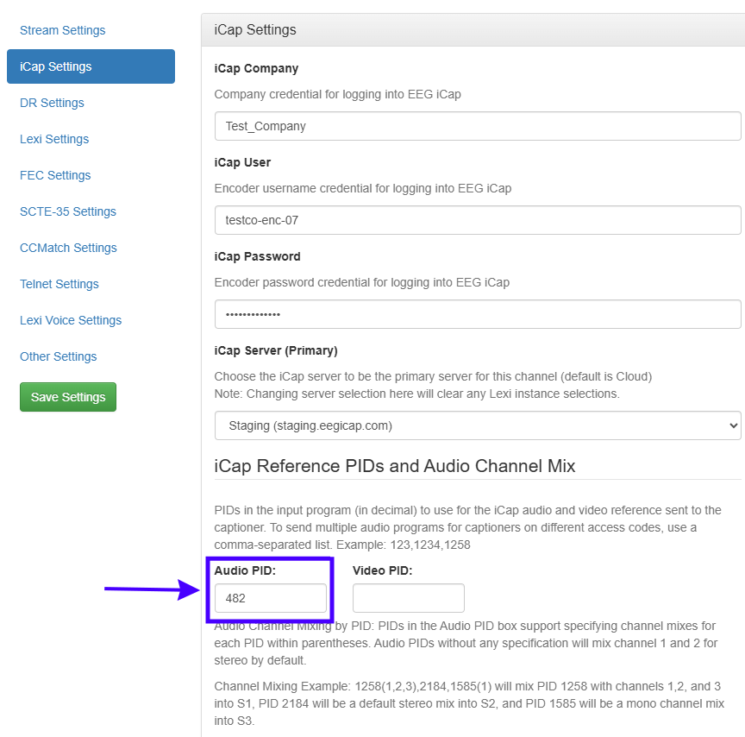Open the Stream Settings page
Image resolution: width=745 pixels, height=737 pixels.
coord(62,30)
